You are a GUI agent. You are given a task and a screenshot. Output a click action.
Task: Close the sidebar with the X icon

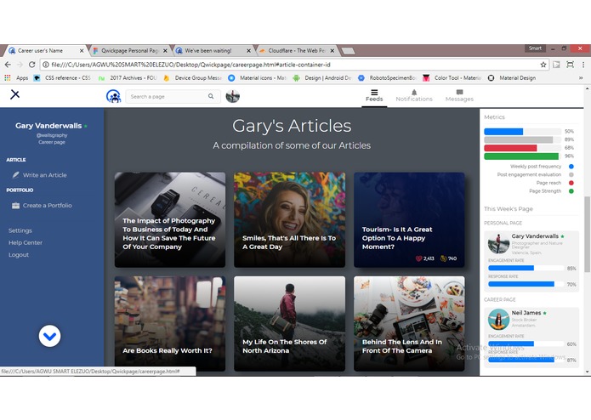tap(14, 94)
